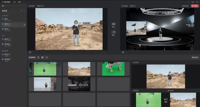Select the single-pane monitor layout icon

tap(47, 57)
